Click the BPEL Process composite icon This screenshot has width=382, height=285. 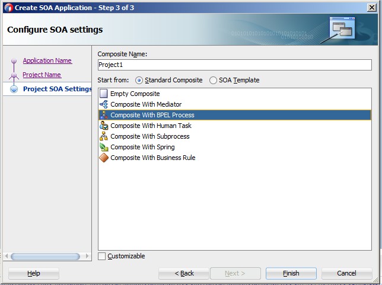tap(104, 115)
